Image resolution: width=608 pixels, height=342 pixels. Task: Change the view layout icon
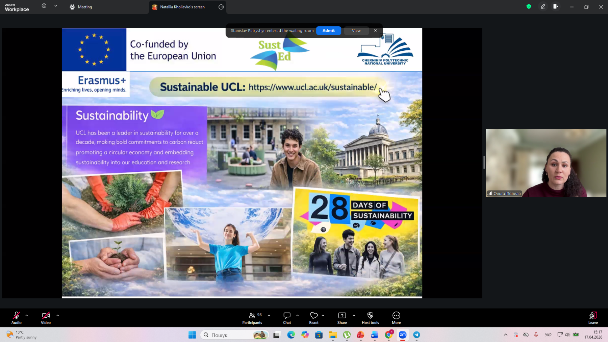(556, 6)
